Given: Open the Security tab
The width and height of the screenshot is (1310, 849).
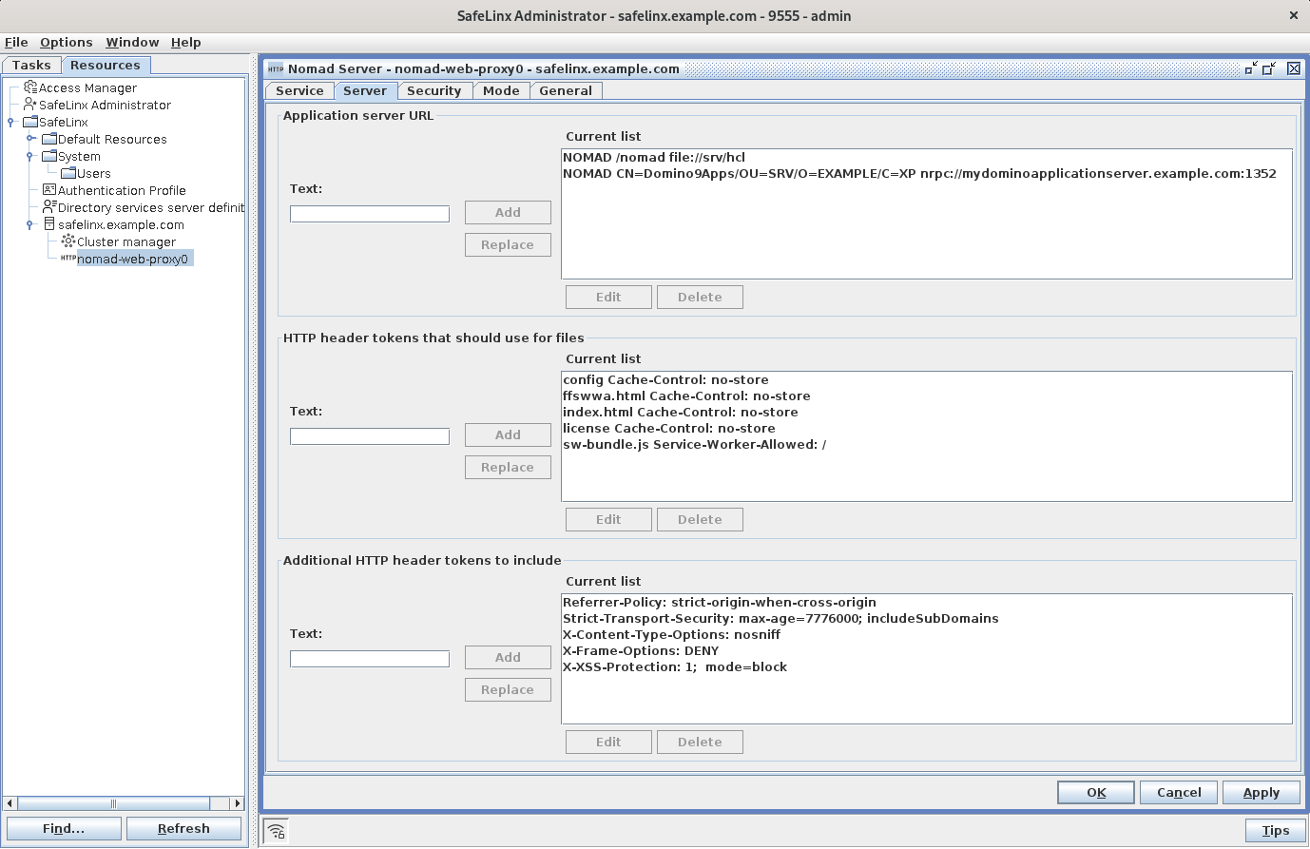Looking at the screenshot, I should click(433, 90).
